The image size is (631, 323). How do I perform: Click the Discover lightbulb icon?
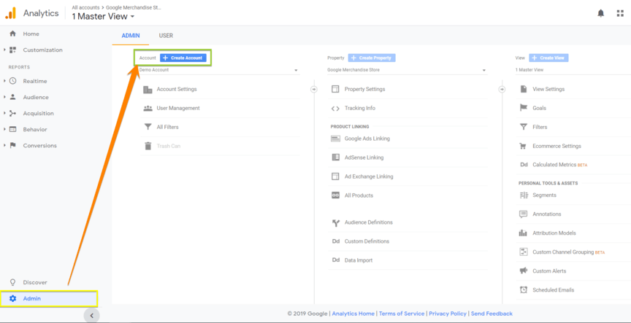coord(13,282)
